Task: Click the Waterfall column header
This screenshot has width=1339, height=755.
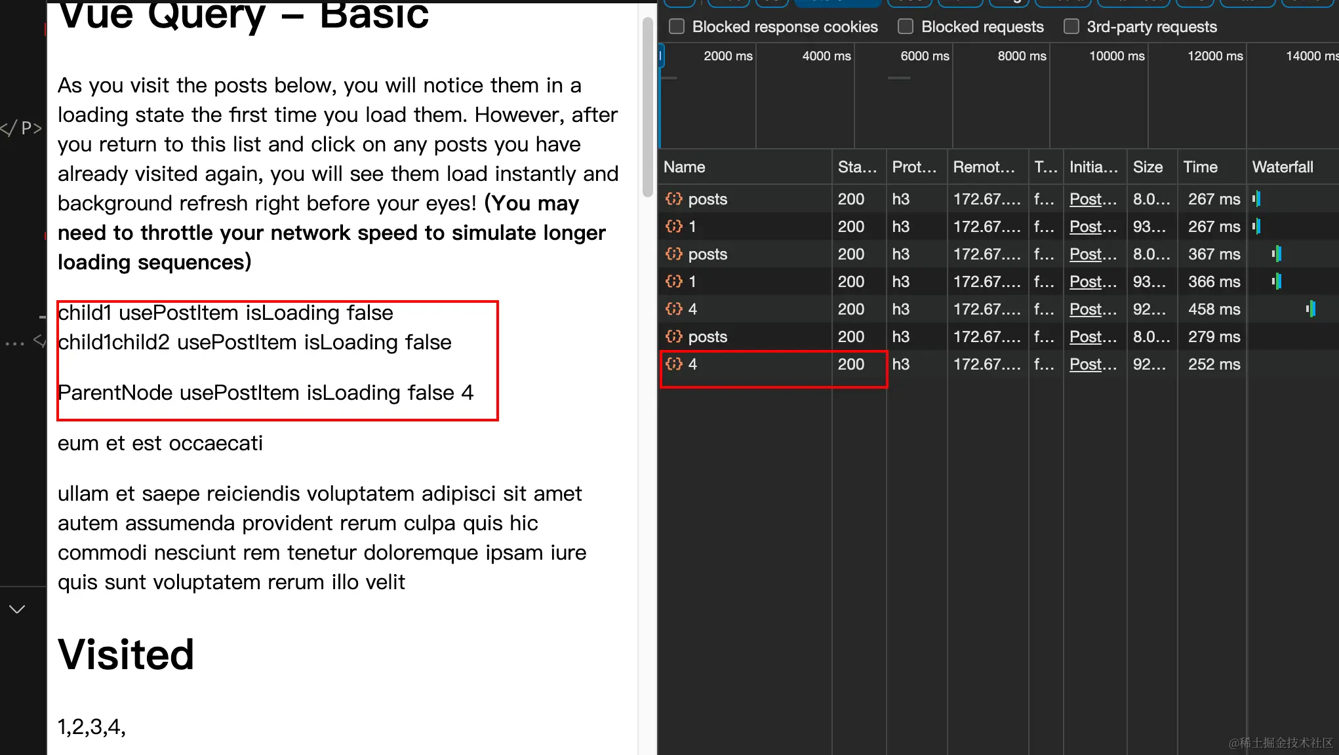Action: click(x=1282, y=167)
